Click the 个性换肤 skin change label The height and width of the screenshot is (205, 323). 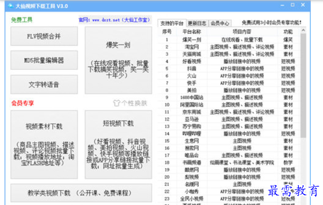134,103
